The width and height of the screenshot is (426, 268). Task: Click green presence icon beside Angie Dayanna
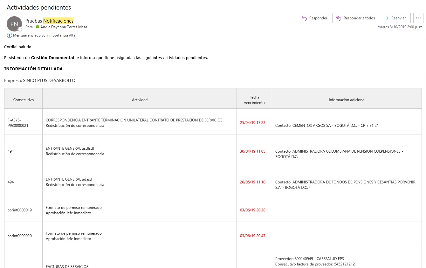click(38, 27)
